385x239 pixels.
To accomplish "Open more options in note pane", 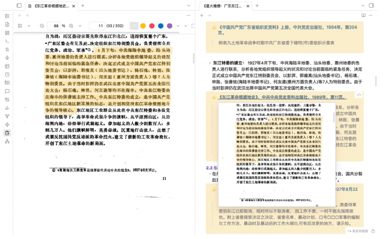I will click(370, 15).
